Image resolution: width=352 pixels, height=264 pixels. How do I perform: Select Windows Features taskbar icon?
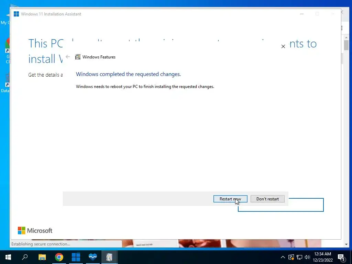pos(109,257)
